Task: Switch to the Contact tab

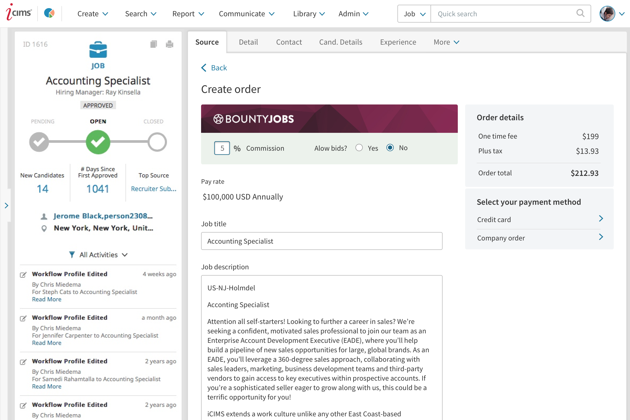Action: (289, 42)
